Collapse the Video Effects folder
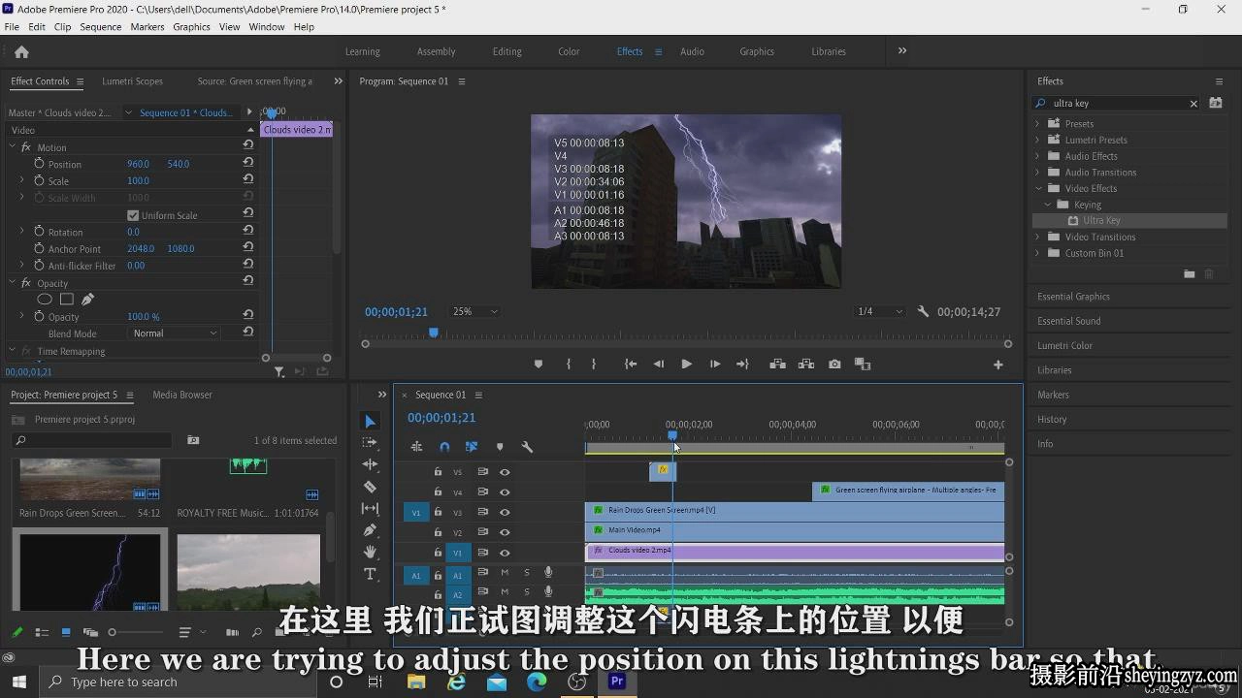Screen dimensions: 1242x698 click(x=1037, y=188)
